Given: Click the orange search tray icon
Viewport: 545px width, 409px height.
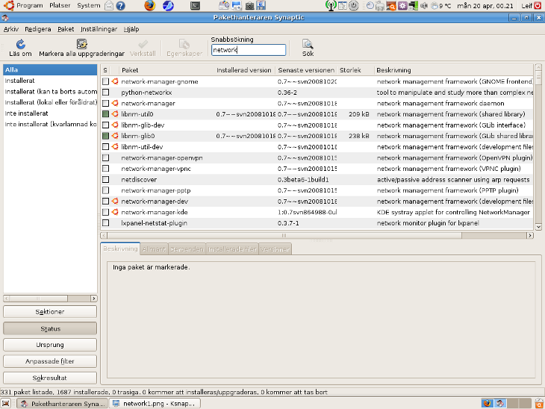Looking at the screenshot, I should [x=391, y=6].
